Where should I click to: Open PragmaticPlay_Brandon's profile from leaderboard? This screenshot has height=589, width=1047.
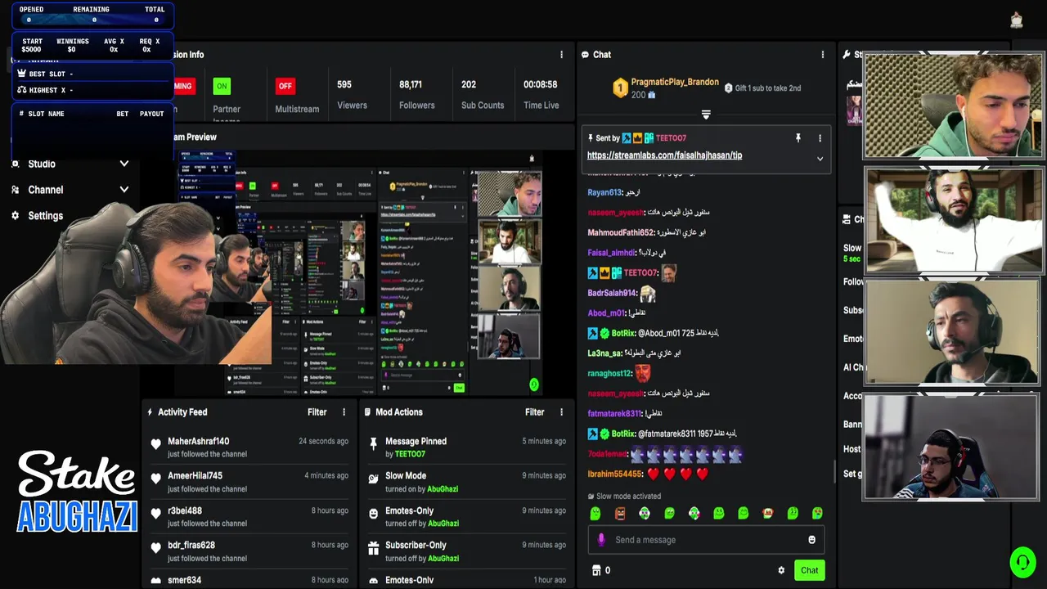675,83
